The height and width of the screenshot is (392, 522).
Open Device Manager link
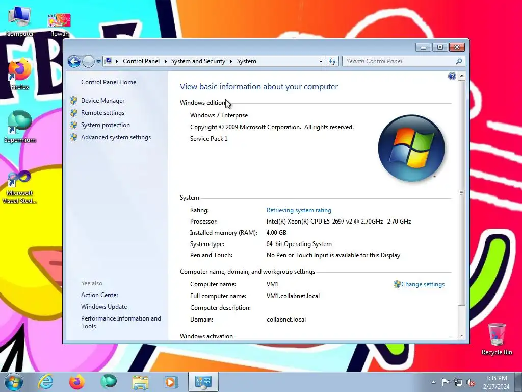[x=102, y=101]
